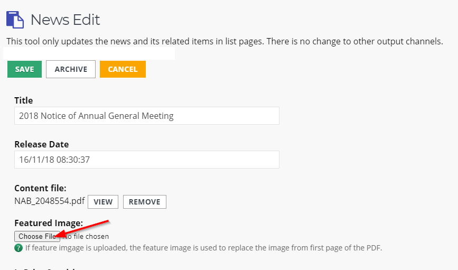View the content PDF file
458x270 pixels.
[x=103, y=202]
